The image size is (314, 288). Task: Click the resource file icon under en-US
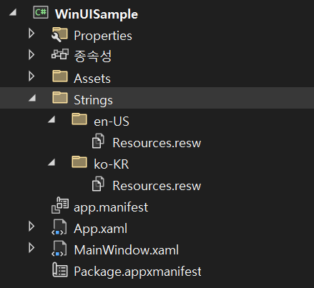click(x=98, y=141)
